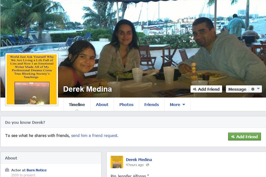Open the Burn Notice page link
The image size is (266, 177).
37,170
